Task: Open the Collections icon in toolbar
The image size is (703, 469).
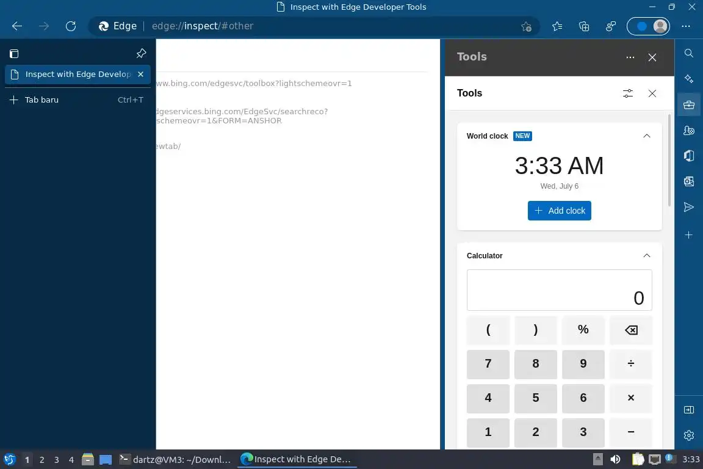Action: tap(584, 26)
